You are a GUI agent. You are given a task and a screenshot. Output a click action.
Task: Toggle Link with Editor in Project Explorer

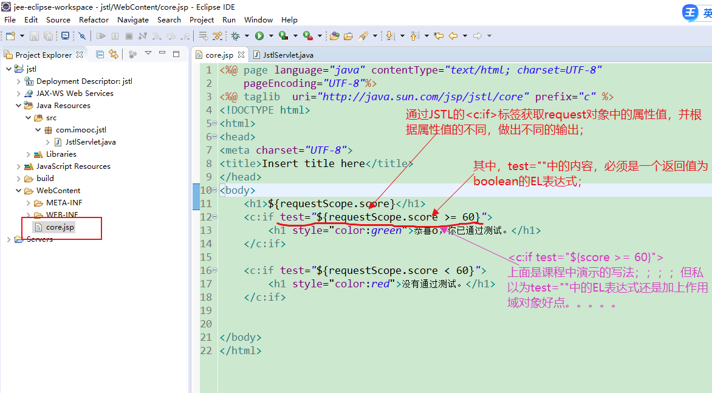(x=113, y=54)
